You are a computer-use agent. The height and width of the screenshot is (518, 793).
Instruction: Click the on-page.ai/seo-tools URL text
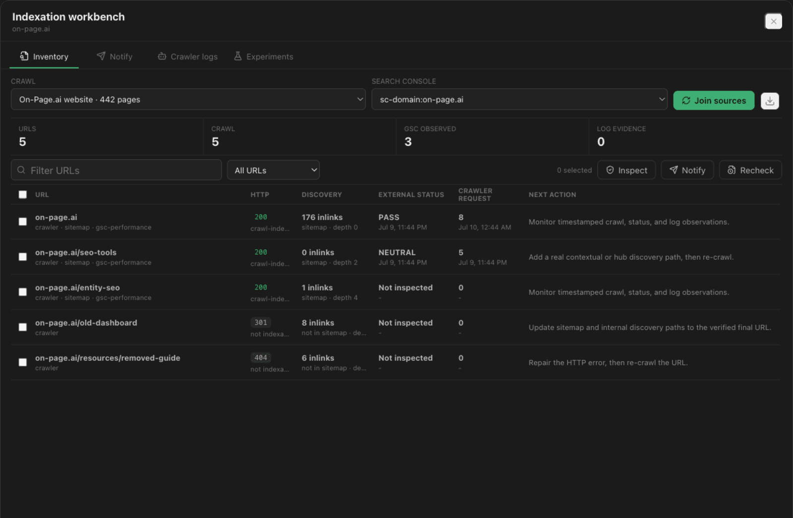tap(76, 252)
